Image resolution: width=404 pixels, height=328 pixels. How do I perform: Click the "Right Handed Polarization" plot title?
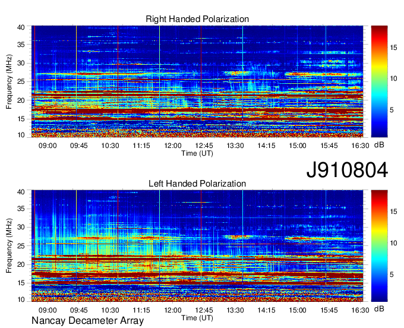point(197,19)
